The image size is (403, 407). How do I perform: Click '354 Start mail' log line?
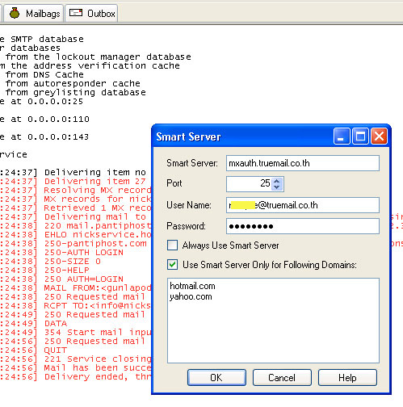98,333
